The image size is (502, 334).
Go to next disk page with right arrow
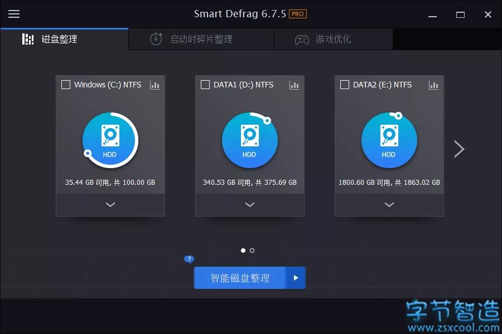[x=459, y=149]
